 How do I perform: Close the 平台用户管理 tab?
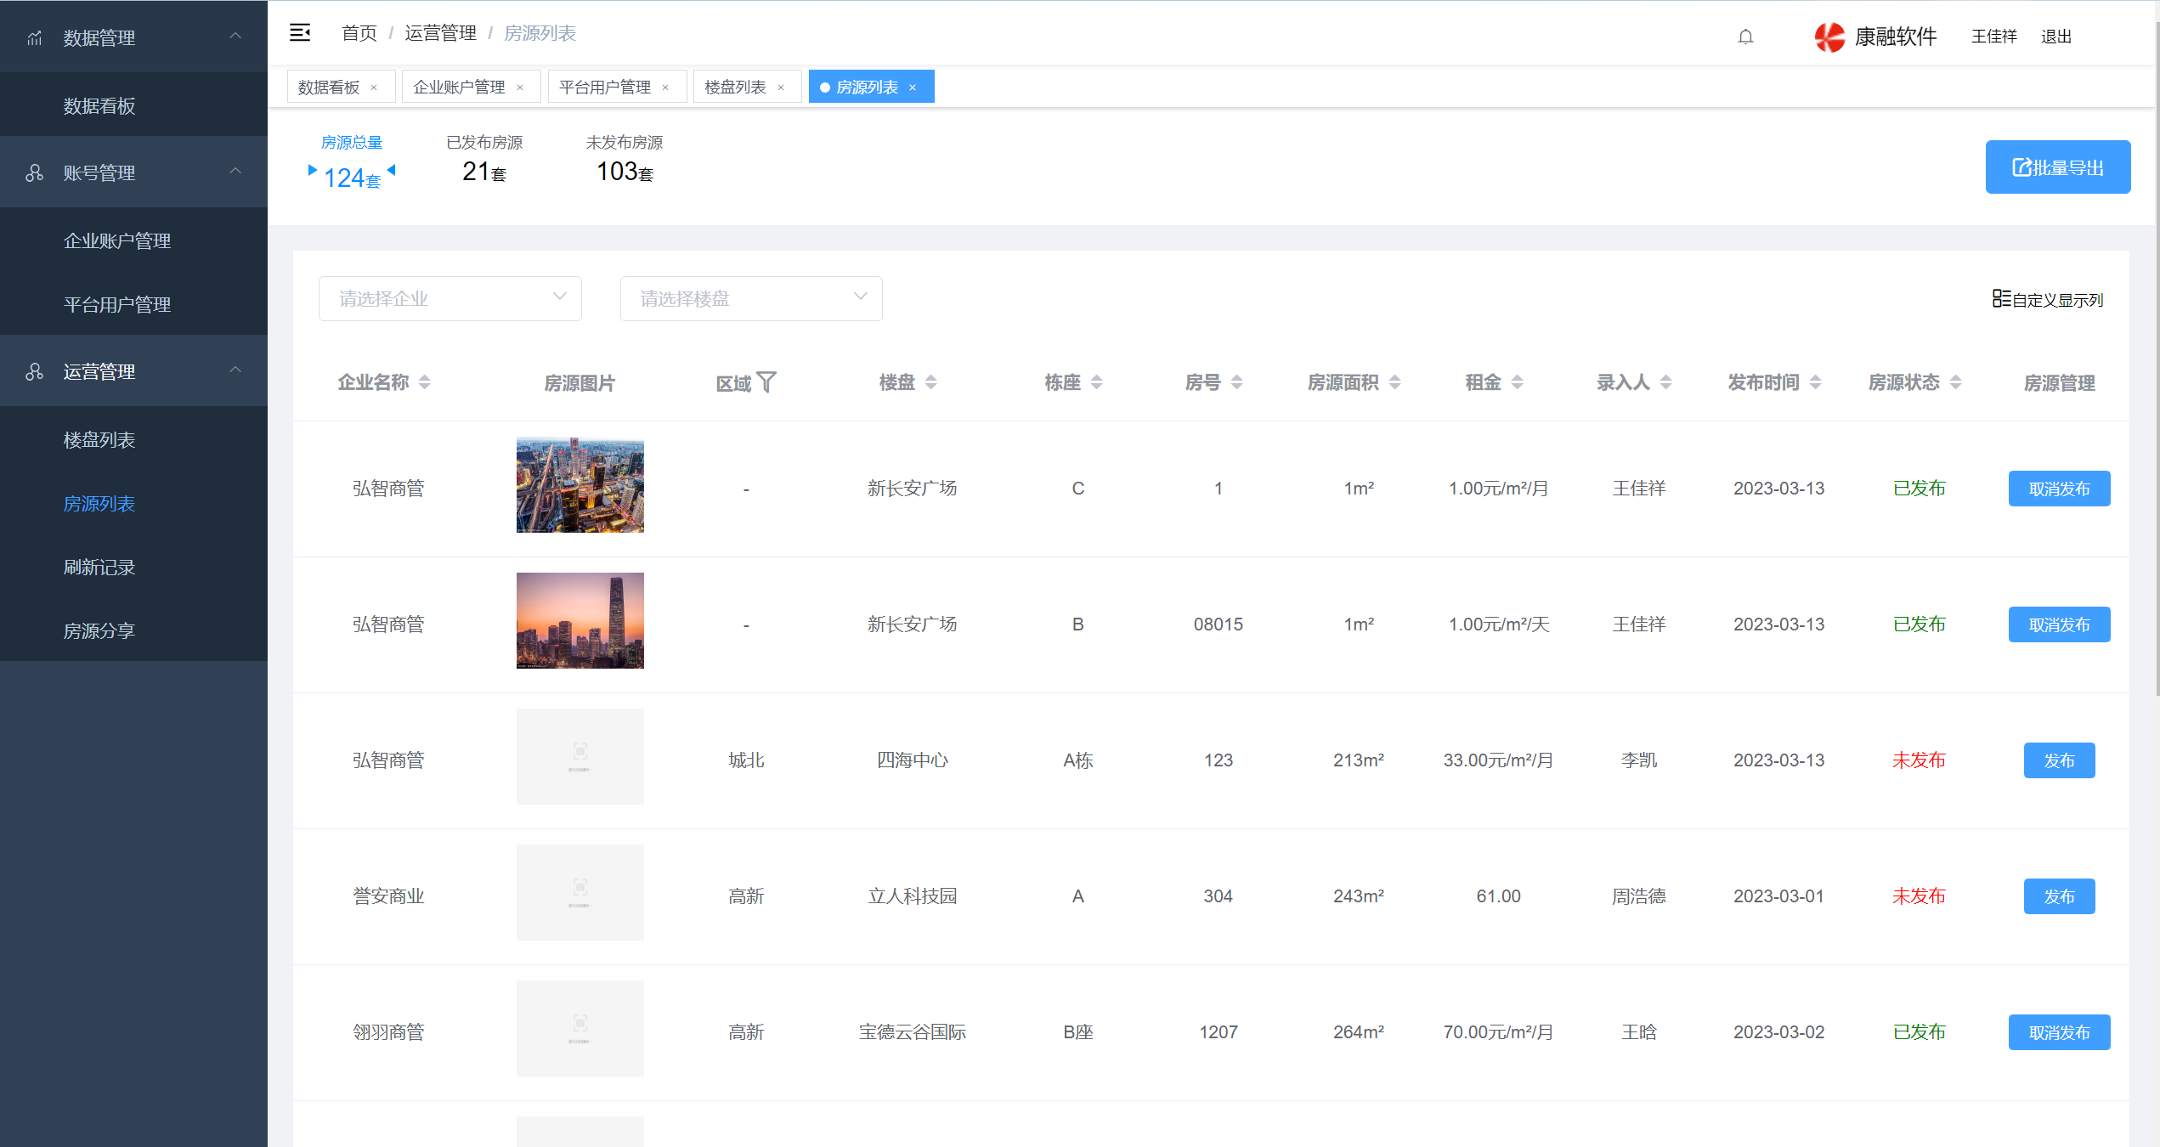(x=665, y=88)
